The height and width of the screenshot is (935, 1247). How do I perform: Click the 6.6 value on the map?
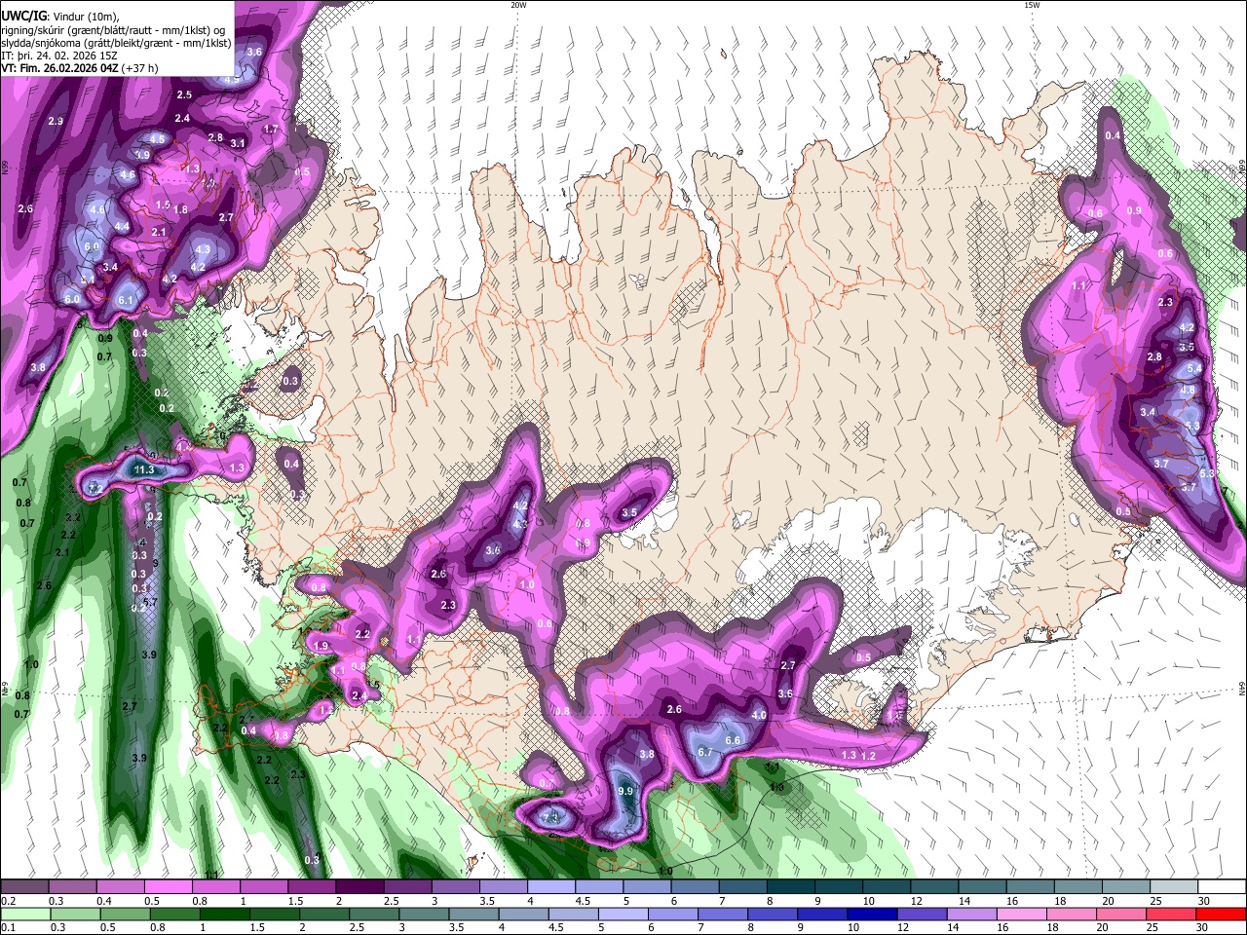pyautogui.click(x=733, y=740)
